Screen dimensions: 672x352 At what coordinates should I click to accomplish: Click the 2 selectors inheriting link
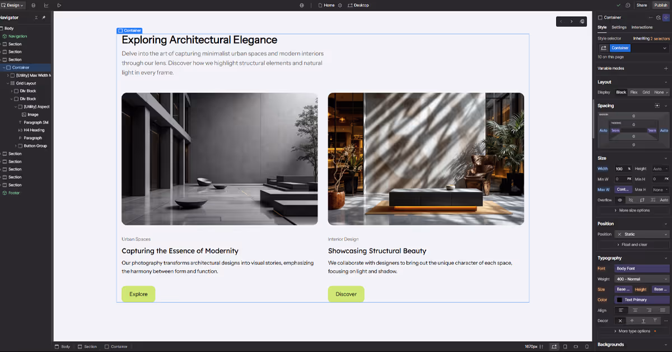pos(660,39)
